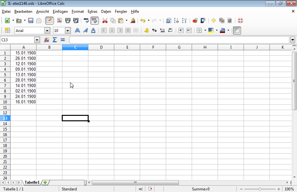Add a new sheet with the plus button
This screenshot has height=192, width=297.
point(45,182)
